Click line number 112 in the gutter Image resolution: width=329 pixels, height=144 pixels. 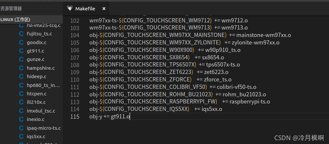click(75, 95)
